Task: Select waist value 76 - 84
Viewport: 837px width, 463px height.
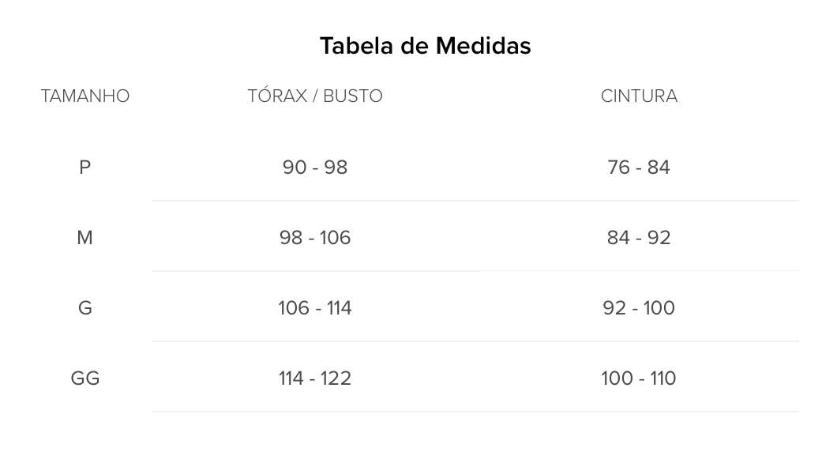Action: [639, 168]
